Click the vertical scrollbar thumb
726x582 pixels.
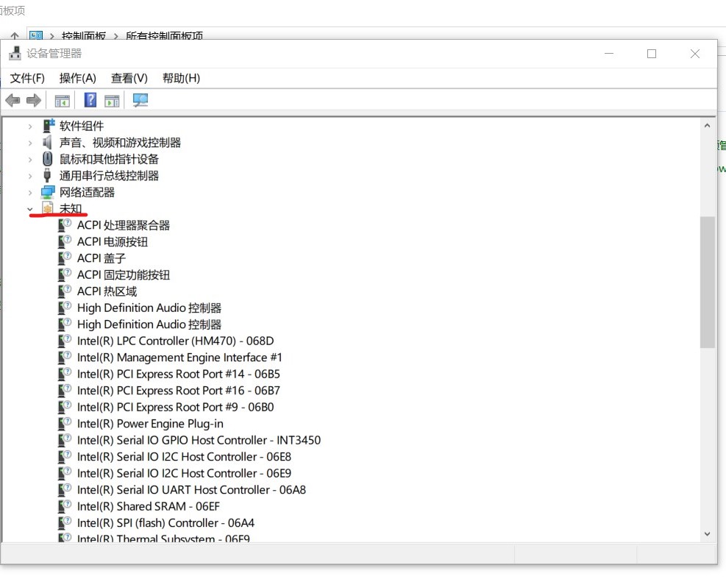click(x=707, y=282)
